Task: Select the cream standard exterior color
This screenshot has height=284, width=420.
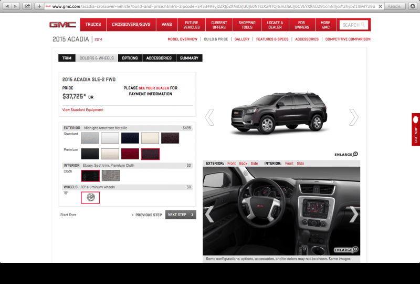Action: 150,138
